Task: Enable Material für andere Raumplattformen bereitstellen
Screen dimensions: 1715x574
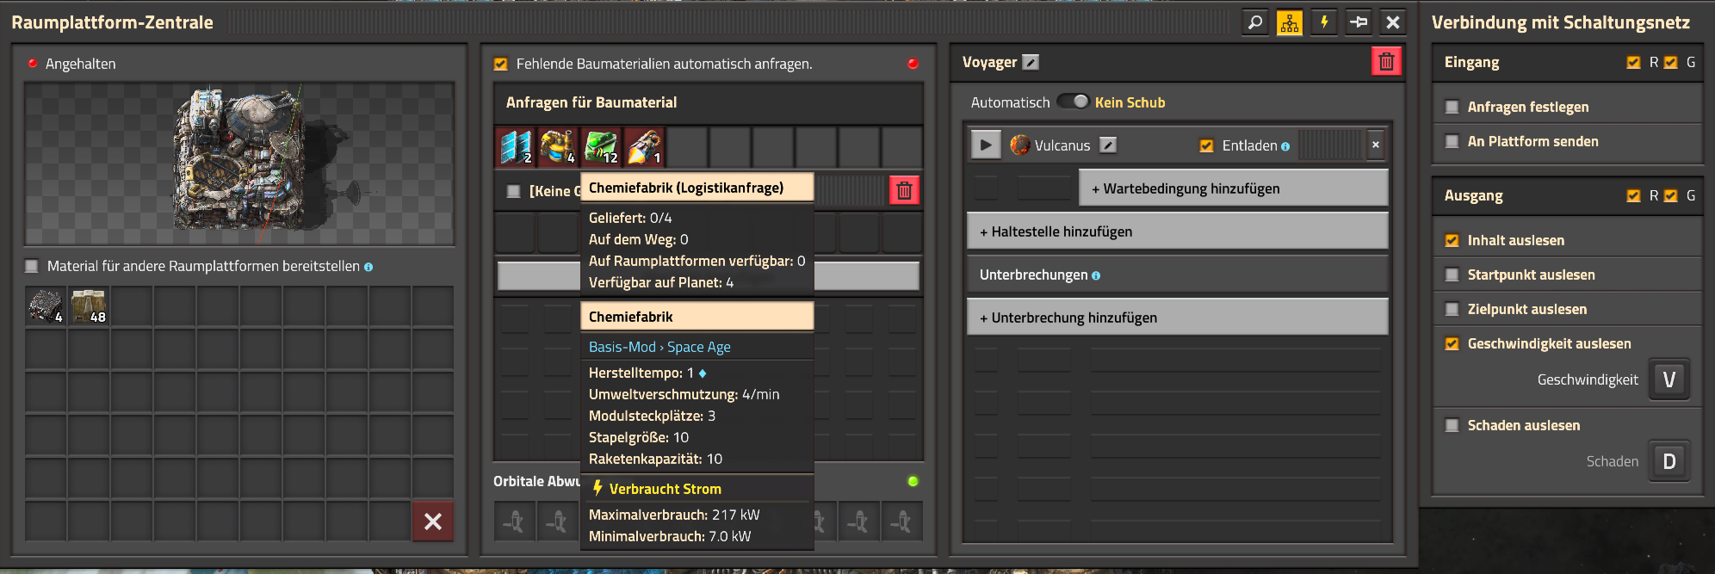Action: (x=32, y=266)
